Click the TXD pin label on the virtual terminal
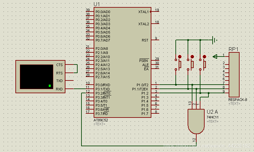 [59, 81]
